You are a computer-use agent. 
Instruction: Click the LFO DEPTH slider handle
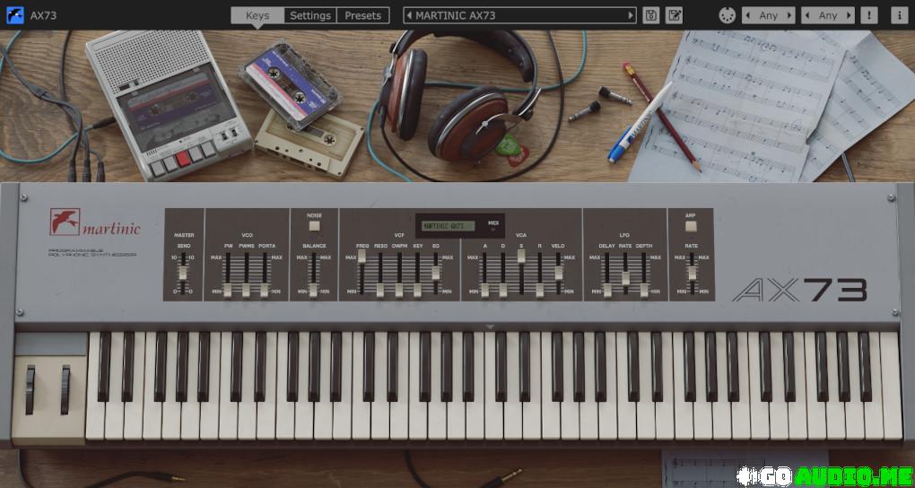[x=644, y=290]
